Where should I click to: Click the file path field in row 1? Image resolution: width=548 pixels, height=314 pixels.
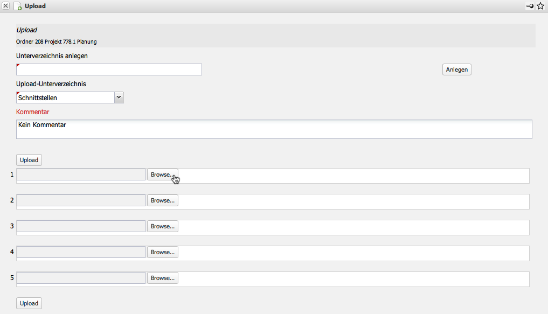pyautogui.click(x=81, y=175)
